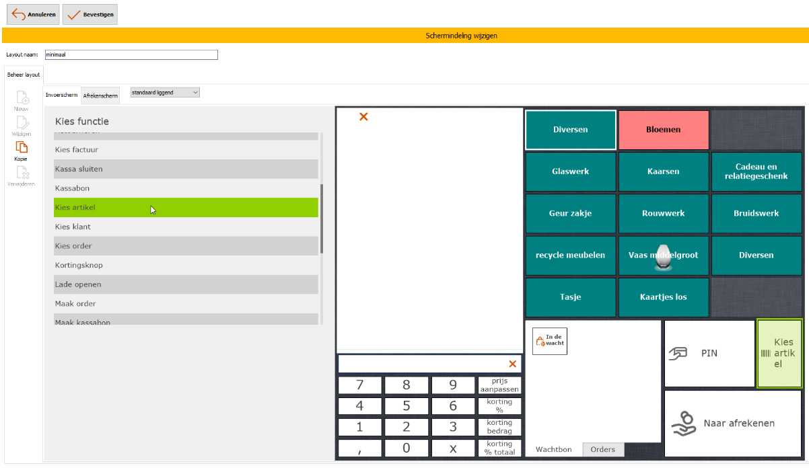
Task: Click the Bevestigen button
Action: [x=90, y=15]
